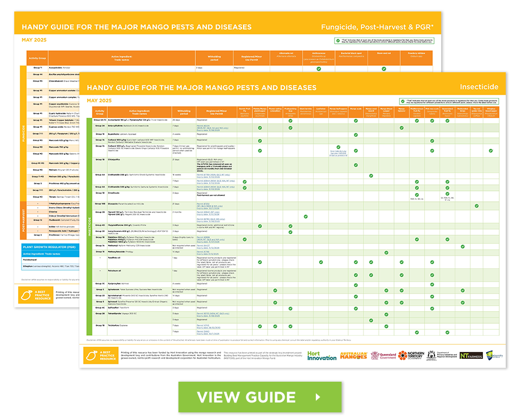This screenshot has height=420, width=520.
Task: Click the MAY 2025 date on Insecticide page
Action: click(99, 101)
